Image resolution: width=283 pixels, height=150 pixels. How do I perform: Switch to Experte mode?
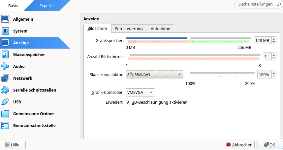coord(47,6)
